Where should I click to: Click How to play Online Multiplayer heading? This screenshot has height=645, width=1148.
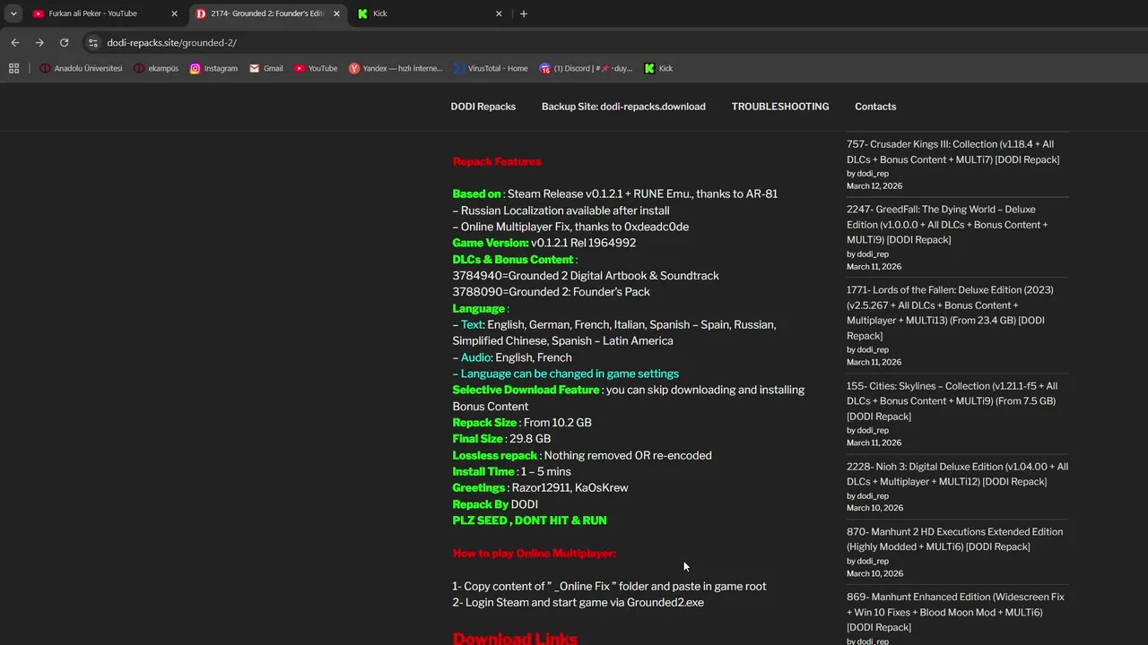(535, 553)
